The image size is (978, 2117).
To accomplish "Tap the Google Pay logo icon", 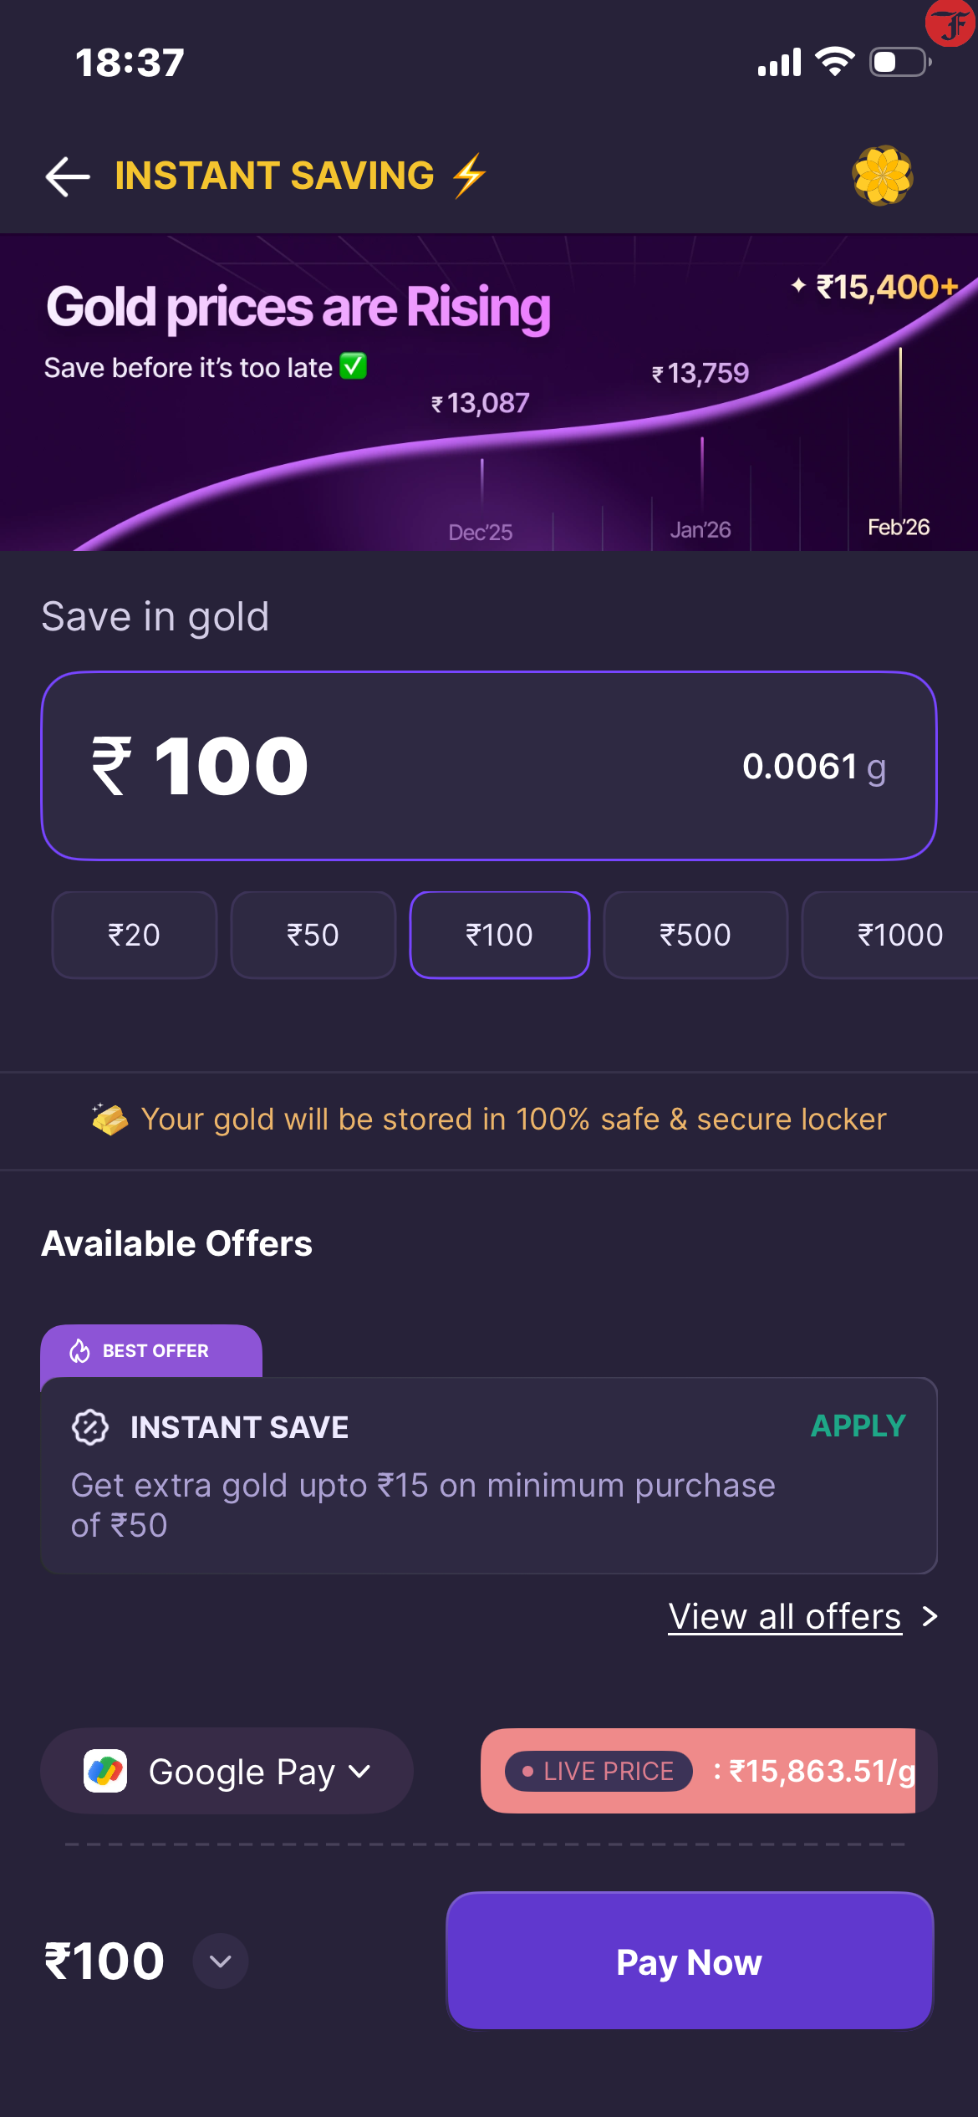I will 105,1771.
